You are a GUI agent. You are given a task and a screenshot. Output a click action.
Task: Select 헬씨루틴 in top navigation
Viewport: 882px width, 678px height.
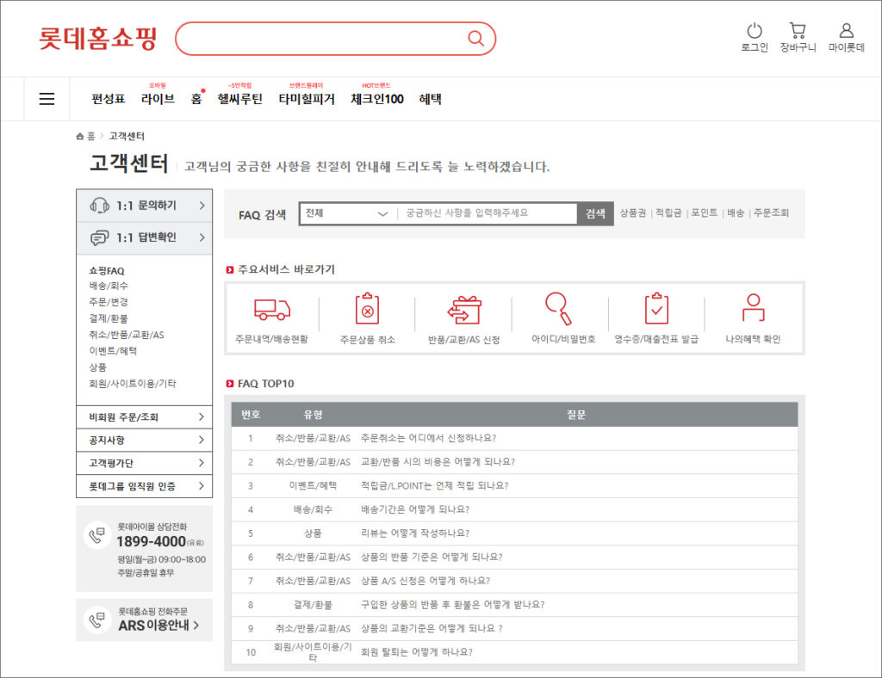[240, 100]
